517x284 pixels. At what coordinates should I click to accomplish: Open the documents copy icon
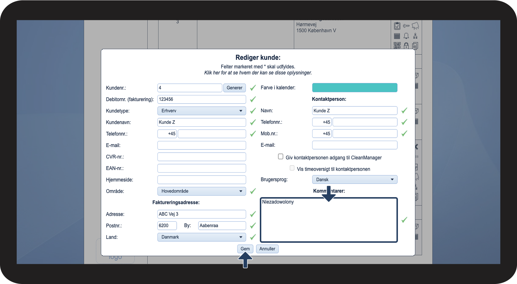[x=415, y=46]
